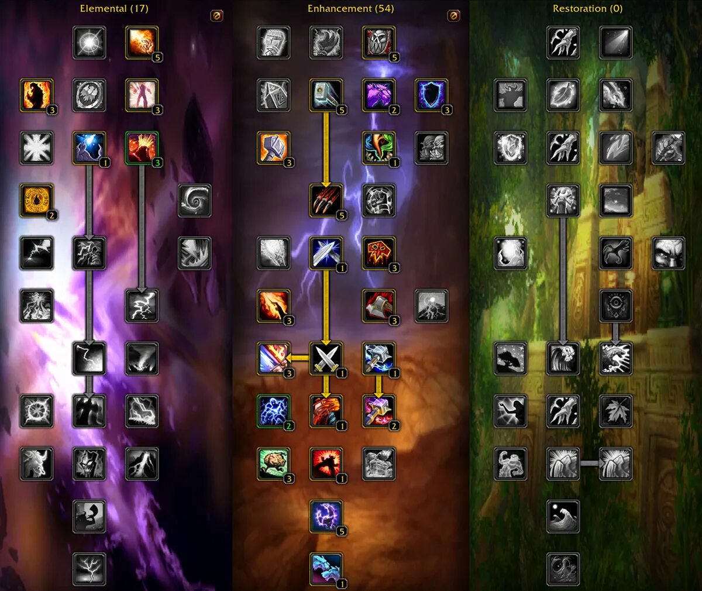Image resolution: width=702 pixels, height=591 pixels.
Task: Click Improved Ghost Wolf purple wolf talent
Action: [x=379, y=95]
